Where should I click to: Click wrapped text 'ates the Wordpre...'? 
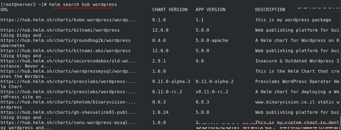(26, 76)
